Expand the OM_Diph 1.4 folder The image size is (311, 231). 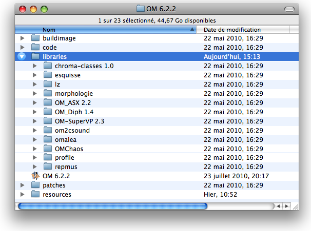34,112
